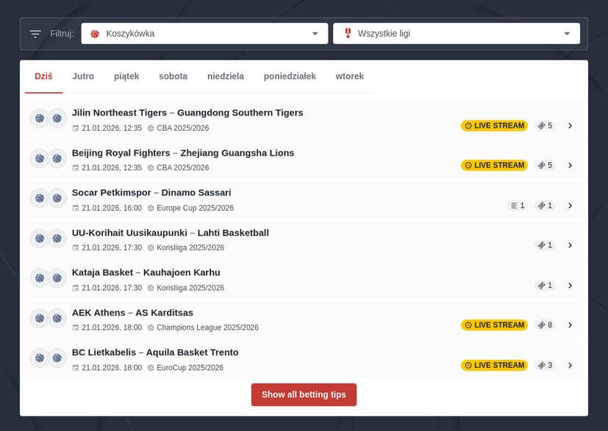
Task: Click LIVE STREAM badge for BC Lietkabelis match
Action: [x=494, y=365]
